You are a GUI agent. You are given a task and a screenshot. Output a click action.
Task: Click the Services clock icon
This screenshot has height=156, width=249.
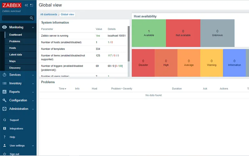click(4, 75)
